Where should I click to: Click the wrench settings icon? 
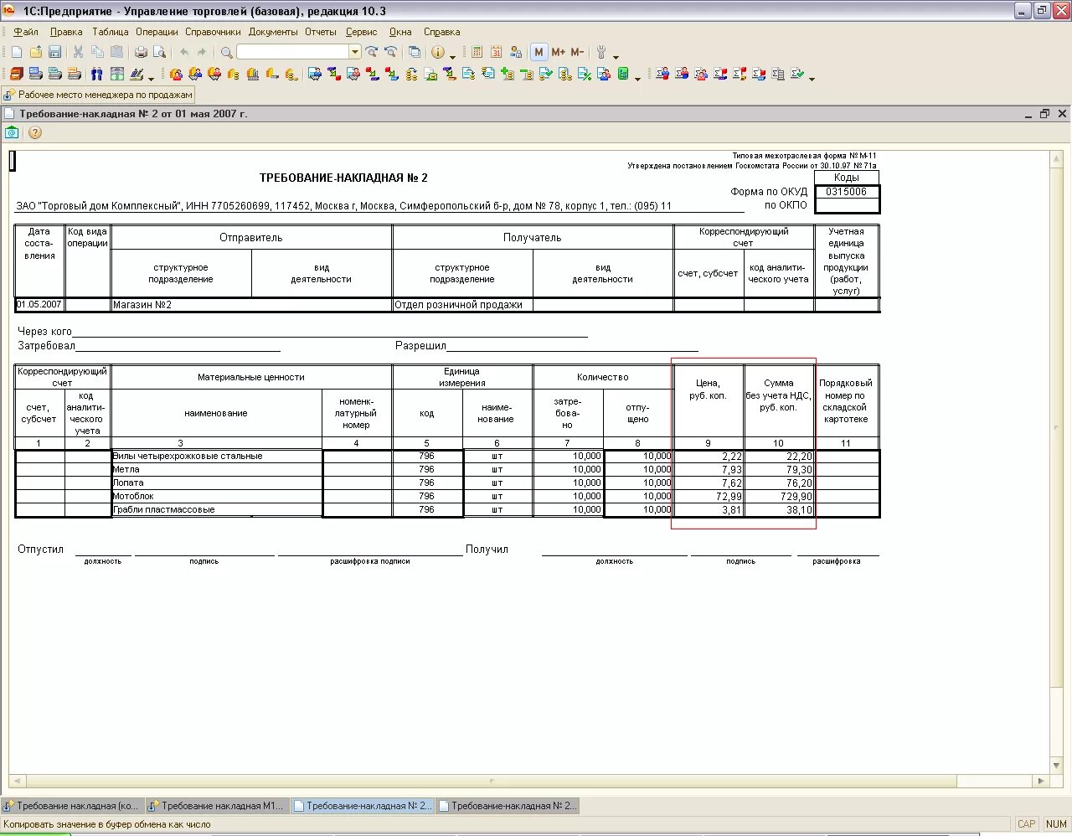[601, 52]
